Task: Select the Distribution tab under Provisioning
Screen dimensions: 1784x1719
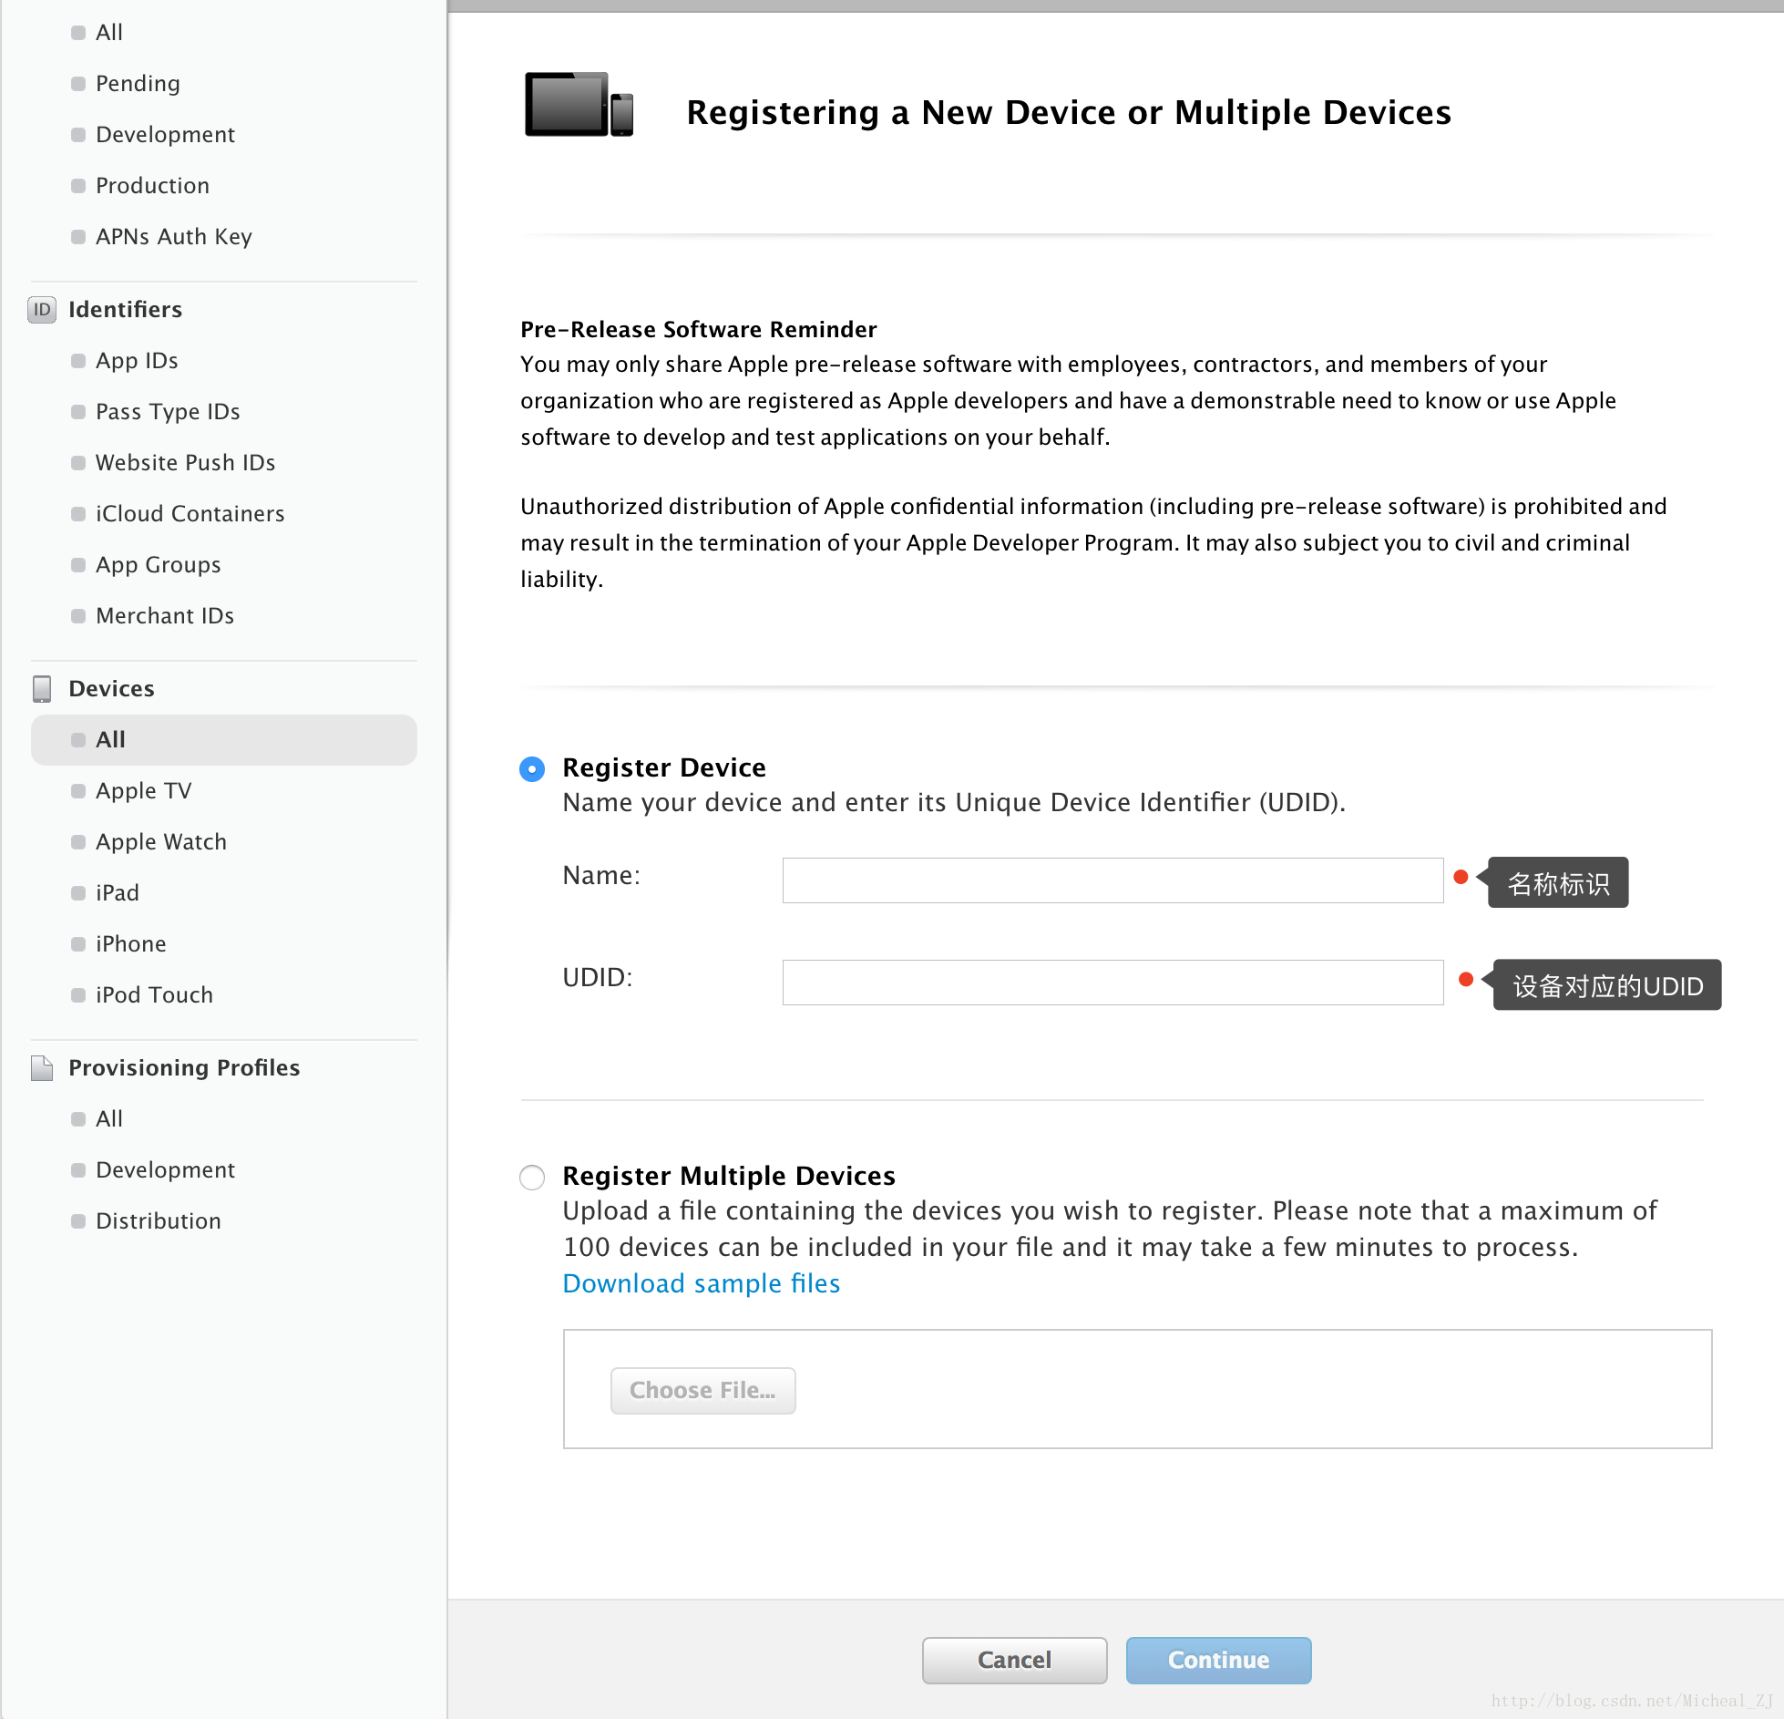Action: pos(156,1220)
